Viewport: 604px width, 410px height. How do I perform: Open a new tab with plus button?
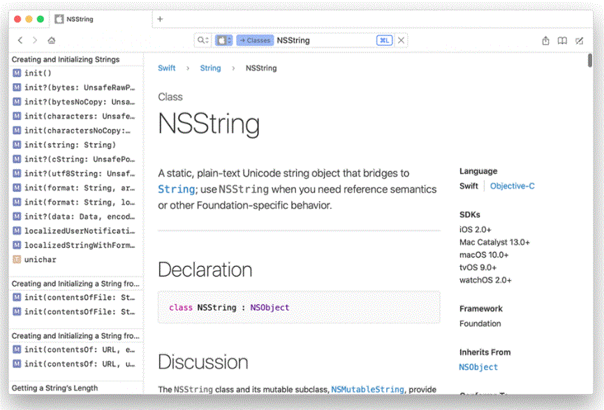pyautogui.click(x=160, y=19)
